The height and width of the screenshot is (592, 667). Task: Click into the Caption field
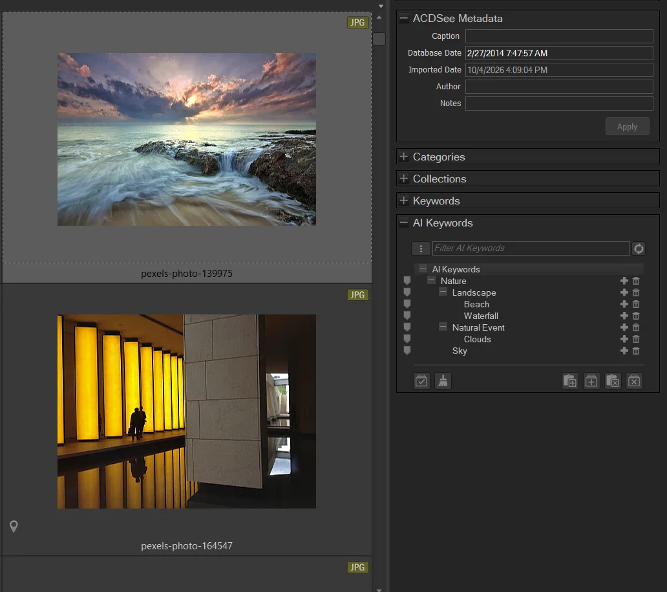(x=559, y=36)
